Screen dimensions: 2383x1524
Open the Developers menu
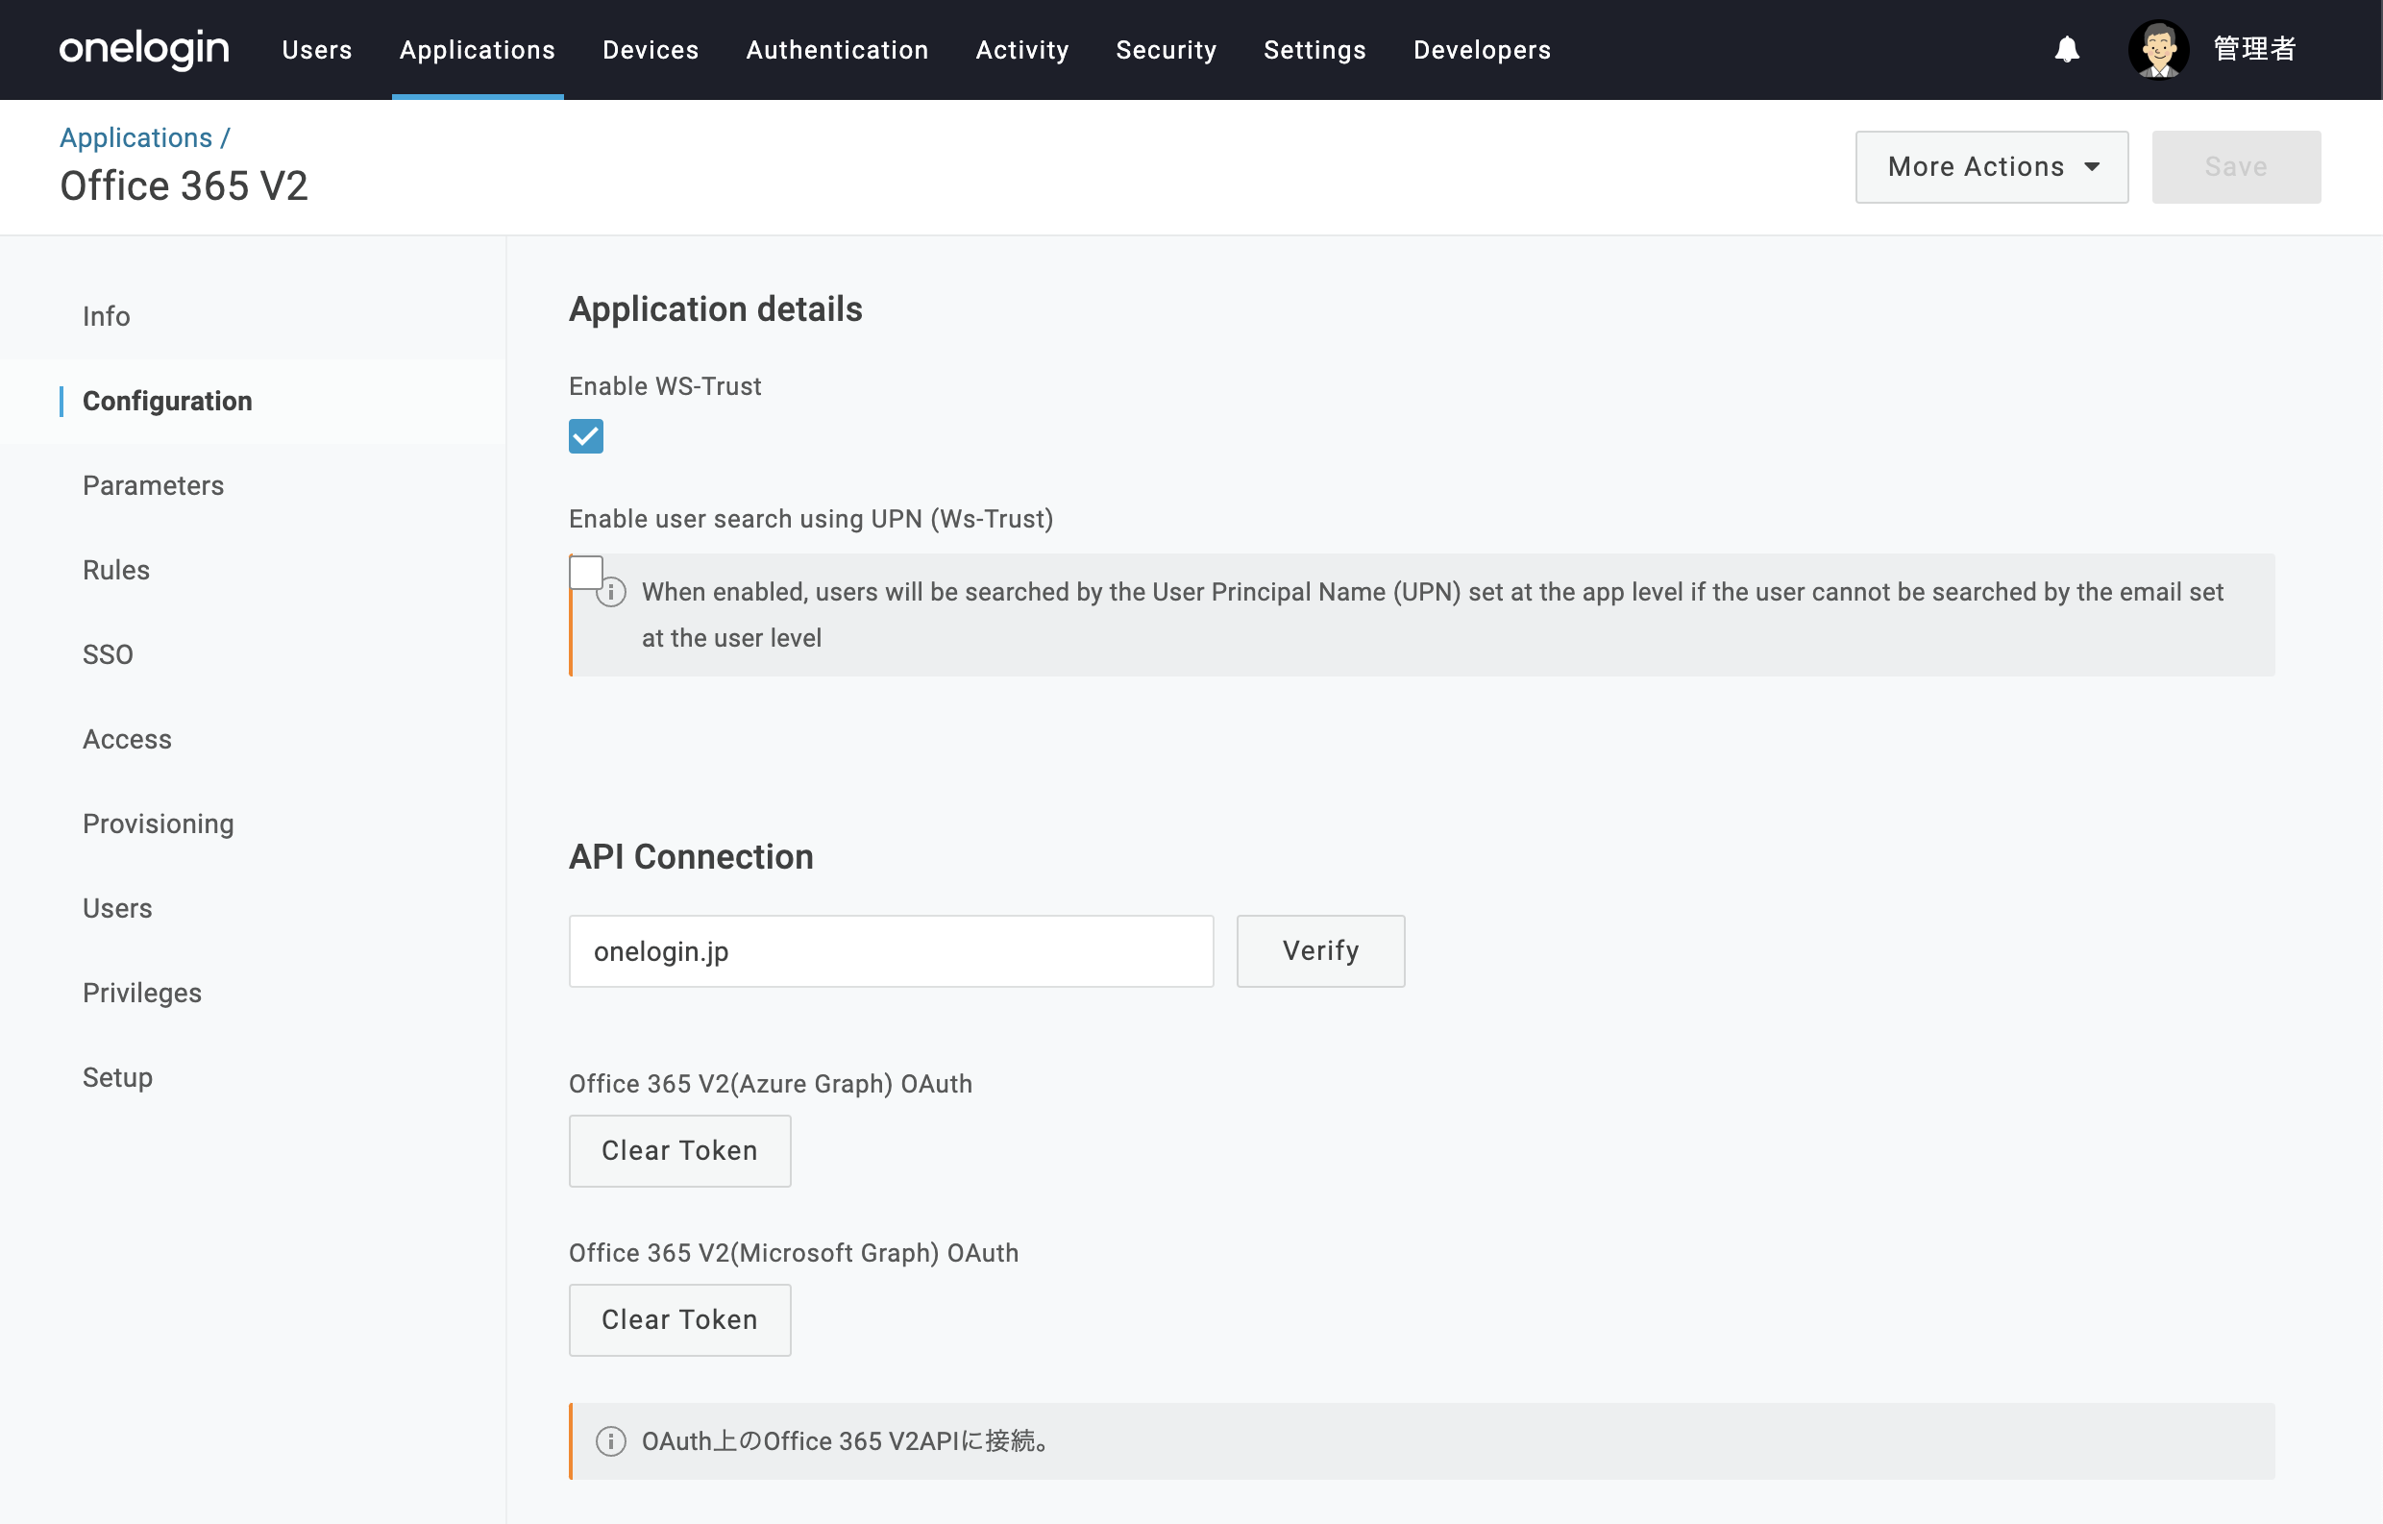pos(1483,49)
